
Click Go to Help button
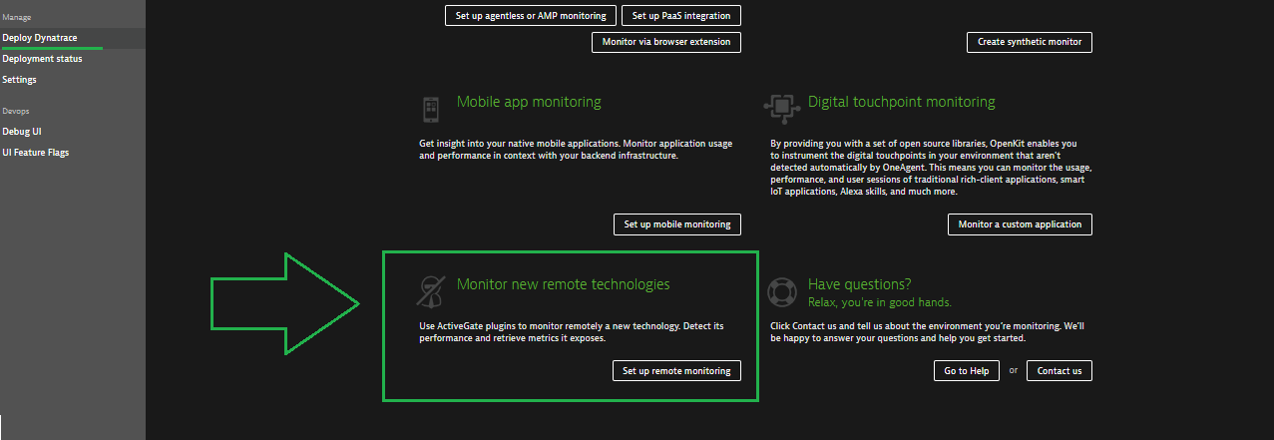tap(967, 371)
